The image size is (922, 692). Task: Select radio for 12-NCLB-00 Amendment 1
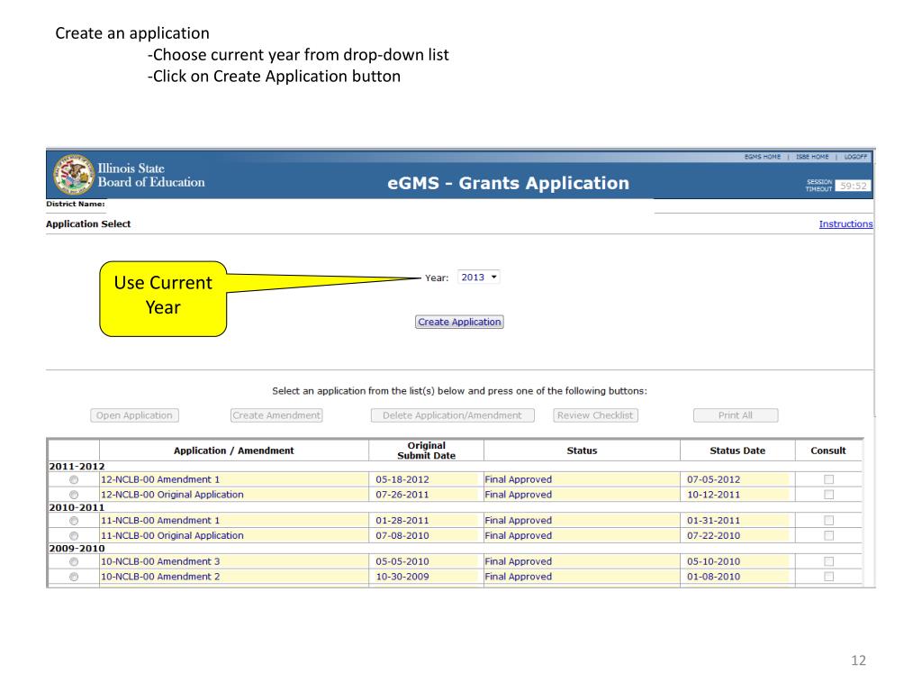[x=74, y=479]
